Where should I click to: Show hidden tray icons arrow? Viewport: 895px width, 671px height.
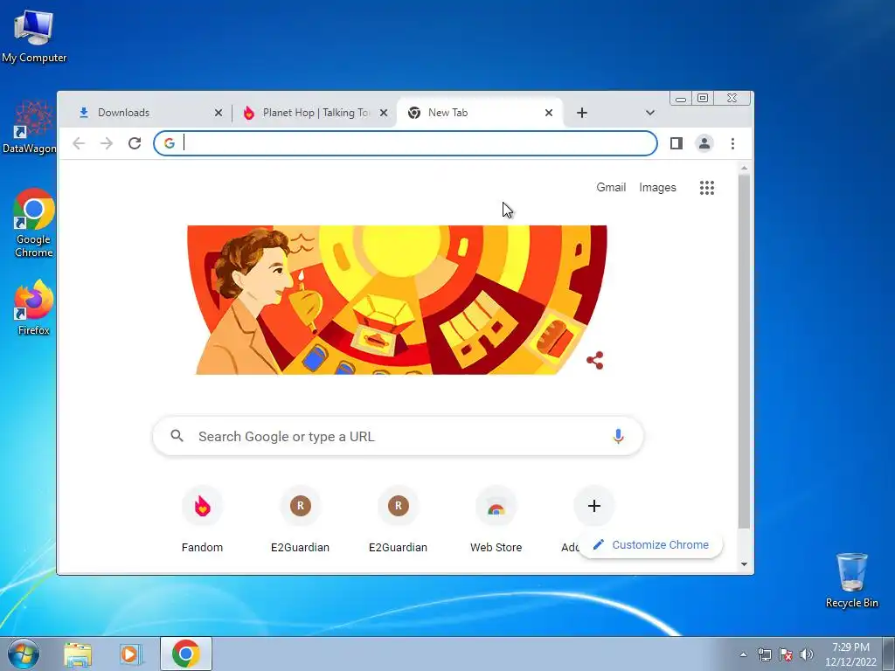click(743, 654)
